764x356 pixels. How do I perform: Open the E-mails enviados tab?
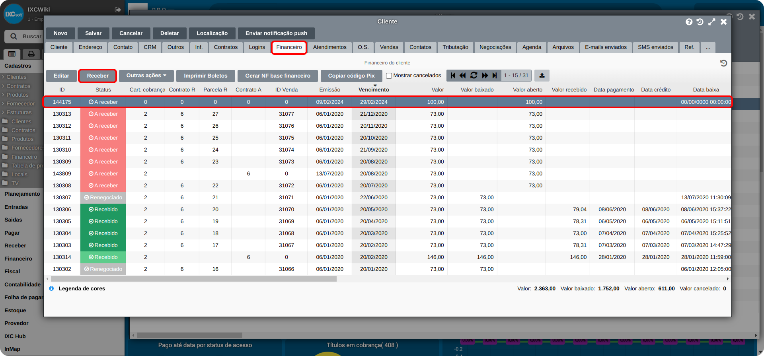pos(606,47)
